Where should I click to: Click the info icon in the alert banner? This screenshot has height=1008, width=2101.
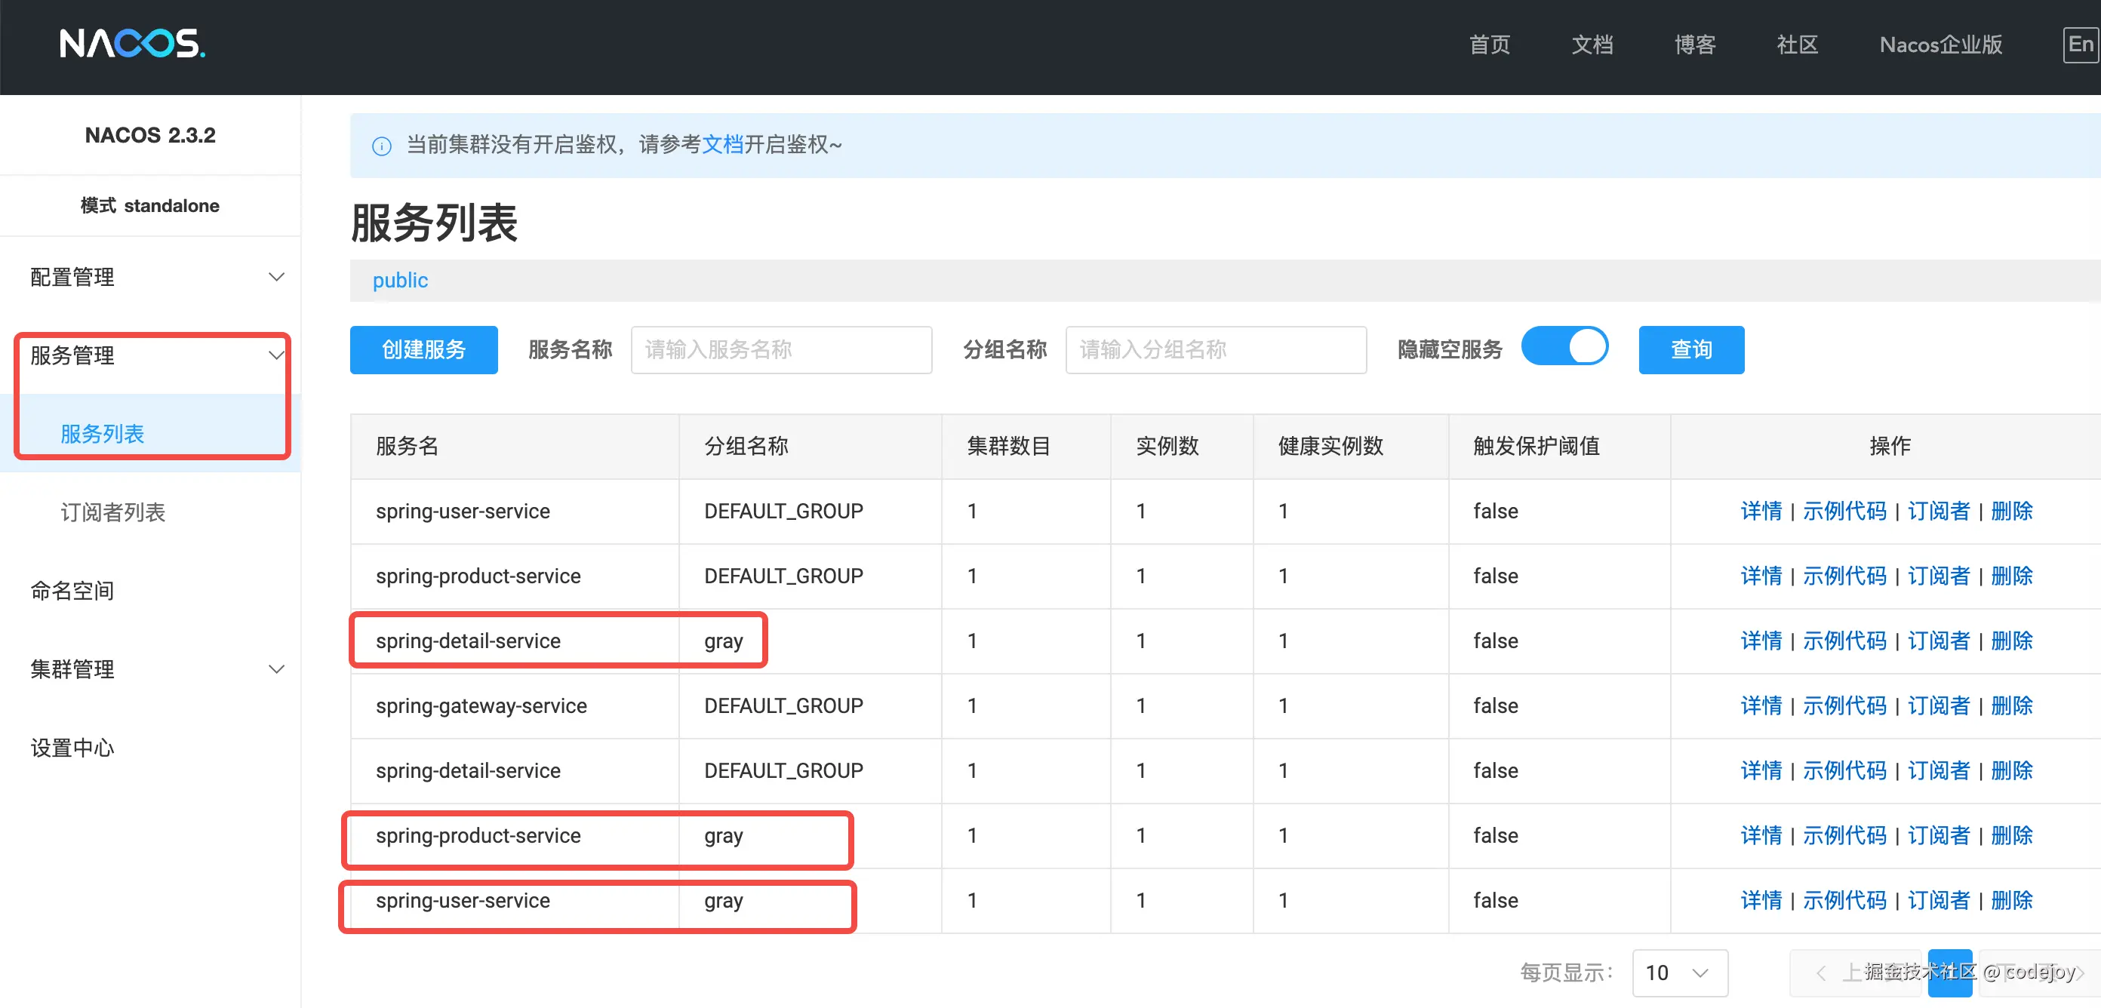click(381, 146)
